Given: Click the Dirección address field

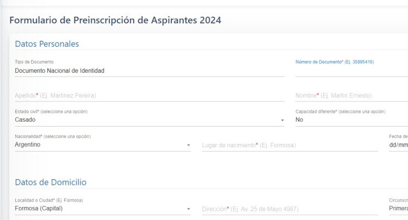Looking at the screenshot, I should coord(289,209).
